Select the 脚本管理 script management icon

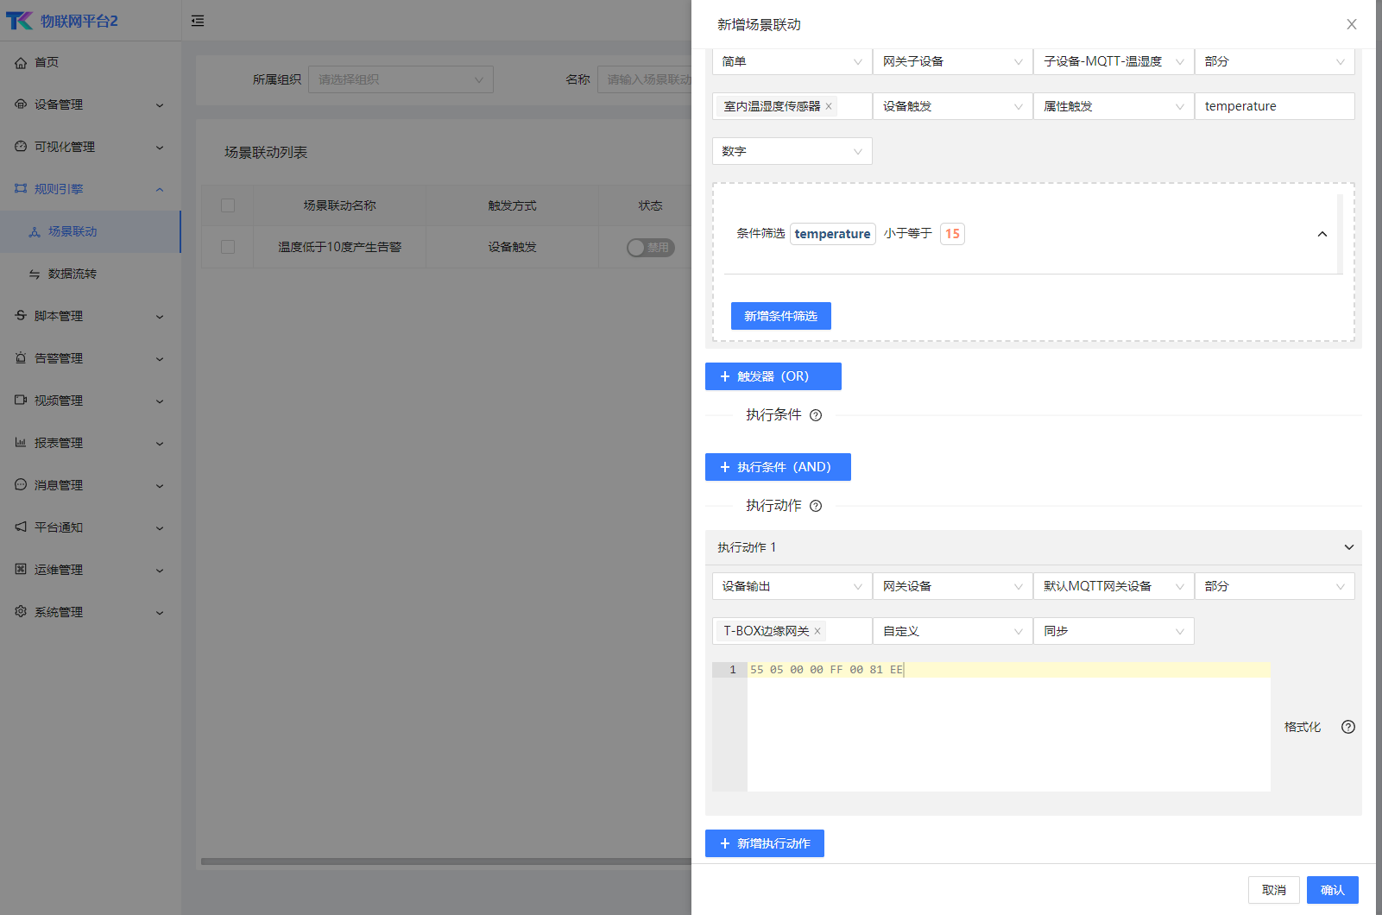(21, 316)
